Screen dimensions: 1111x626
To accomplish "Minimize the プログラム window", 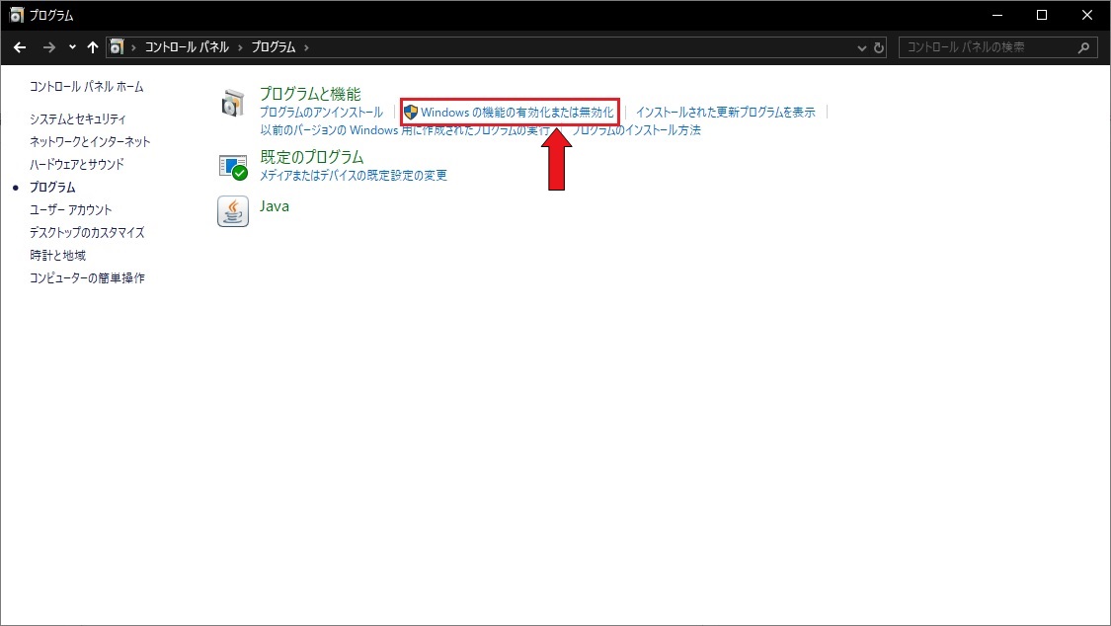I will click(997, 15).
